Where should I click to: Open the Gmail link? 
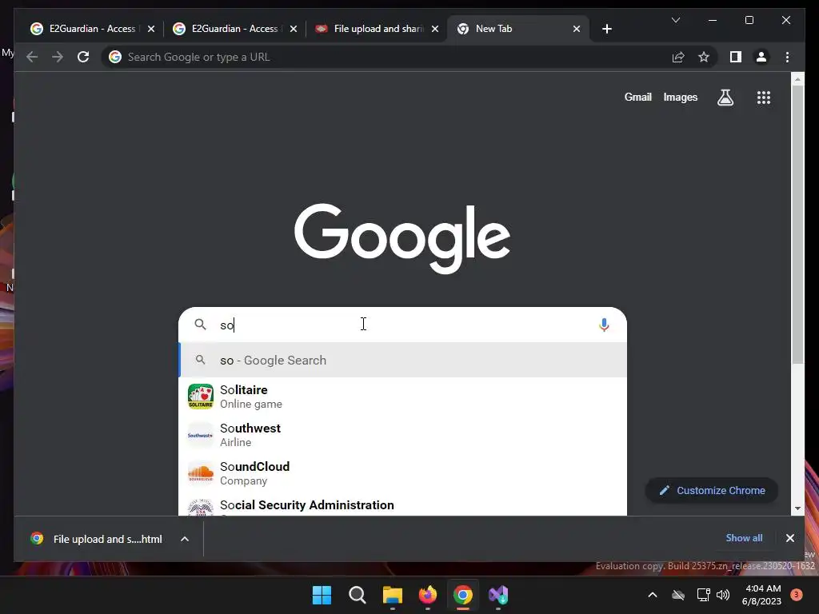[x=637, y=97]
